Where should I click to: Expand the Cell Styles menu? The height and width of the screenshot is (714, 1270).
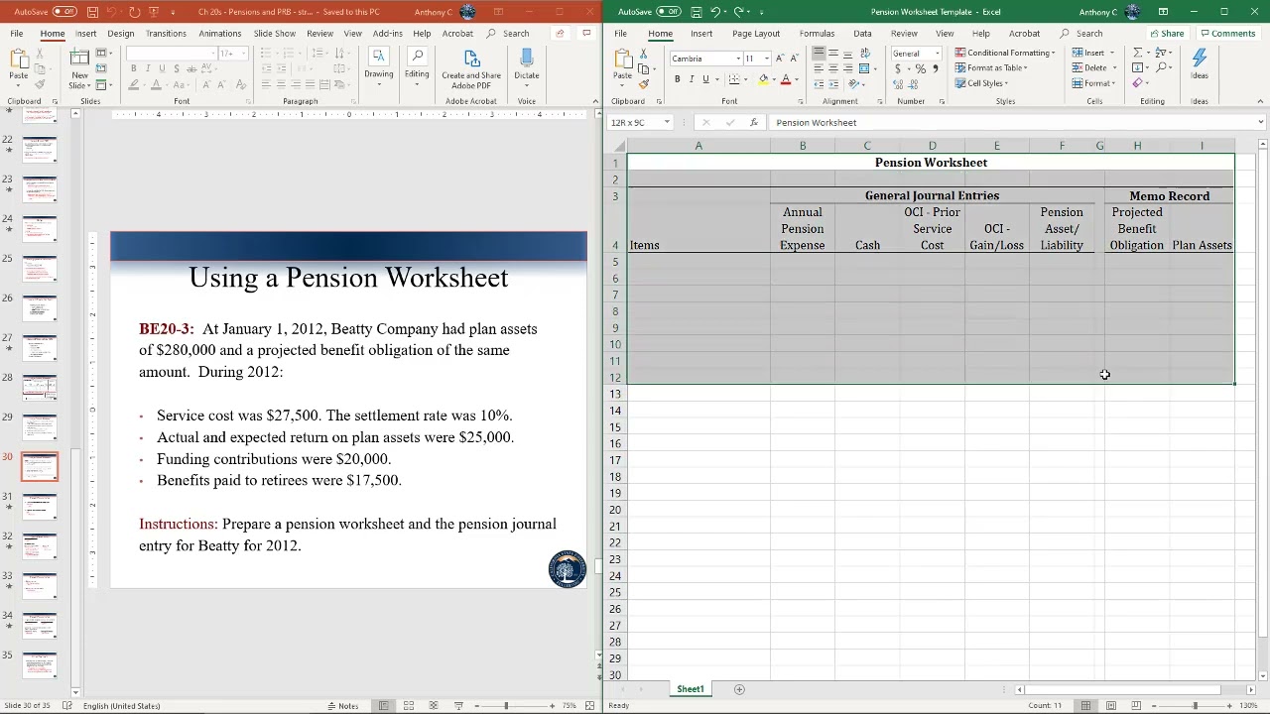point(981,83)
